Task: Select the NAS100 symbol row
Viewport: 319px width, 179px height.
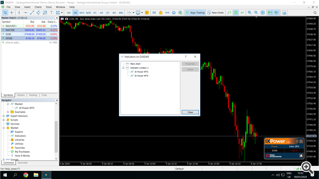Action: [29, 30]
